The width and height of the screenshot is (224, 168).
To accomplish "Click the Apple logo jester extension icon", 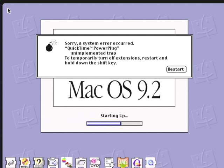I will point(67,162).
